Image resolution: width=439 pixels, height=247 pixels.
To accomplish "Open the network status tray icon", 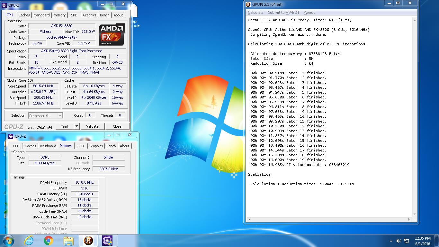I will pyautogui.click(x=407, y=241).
